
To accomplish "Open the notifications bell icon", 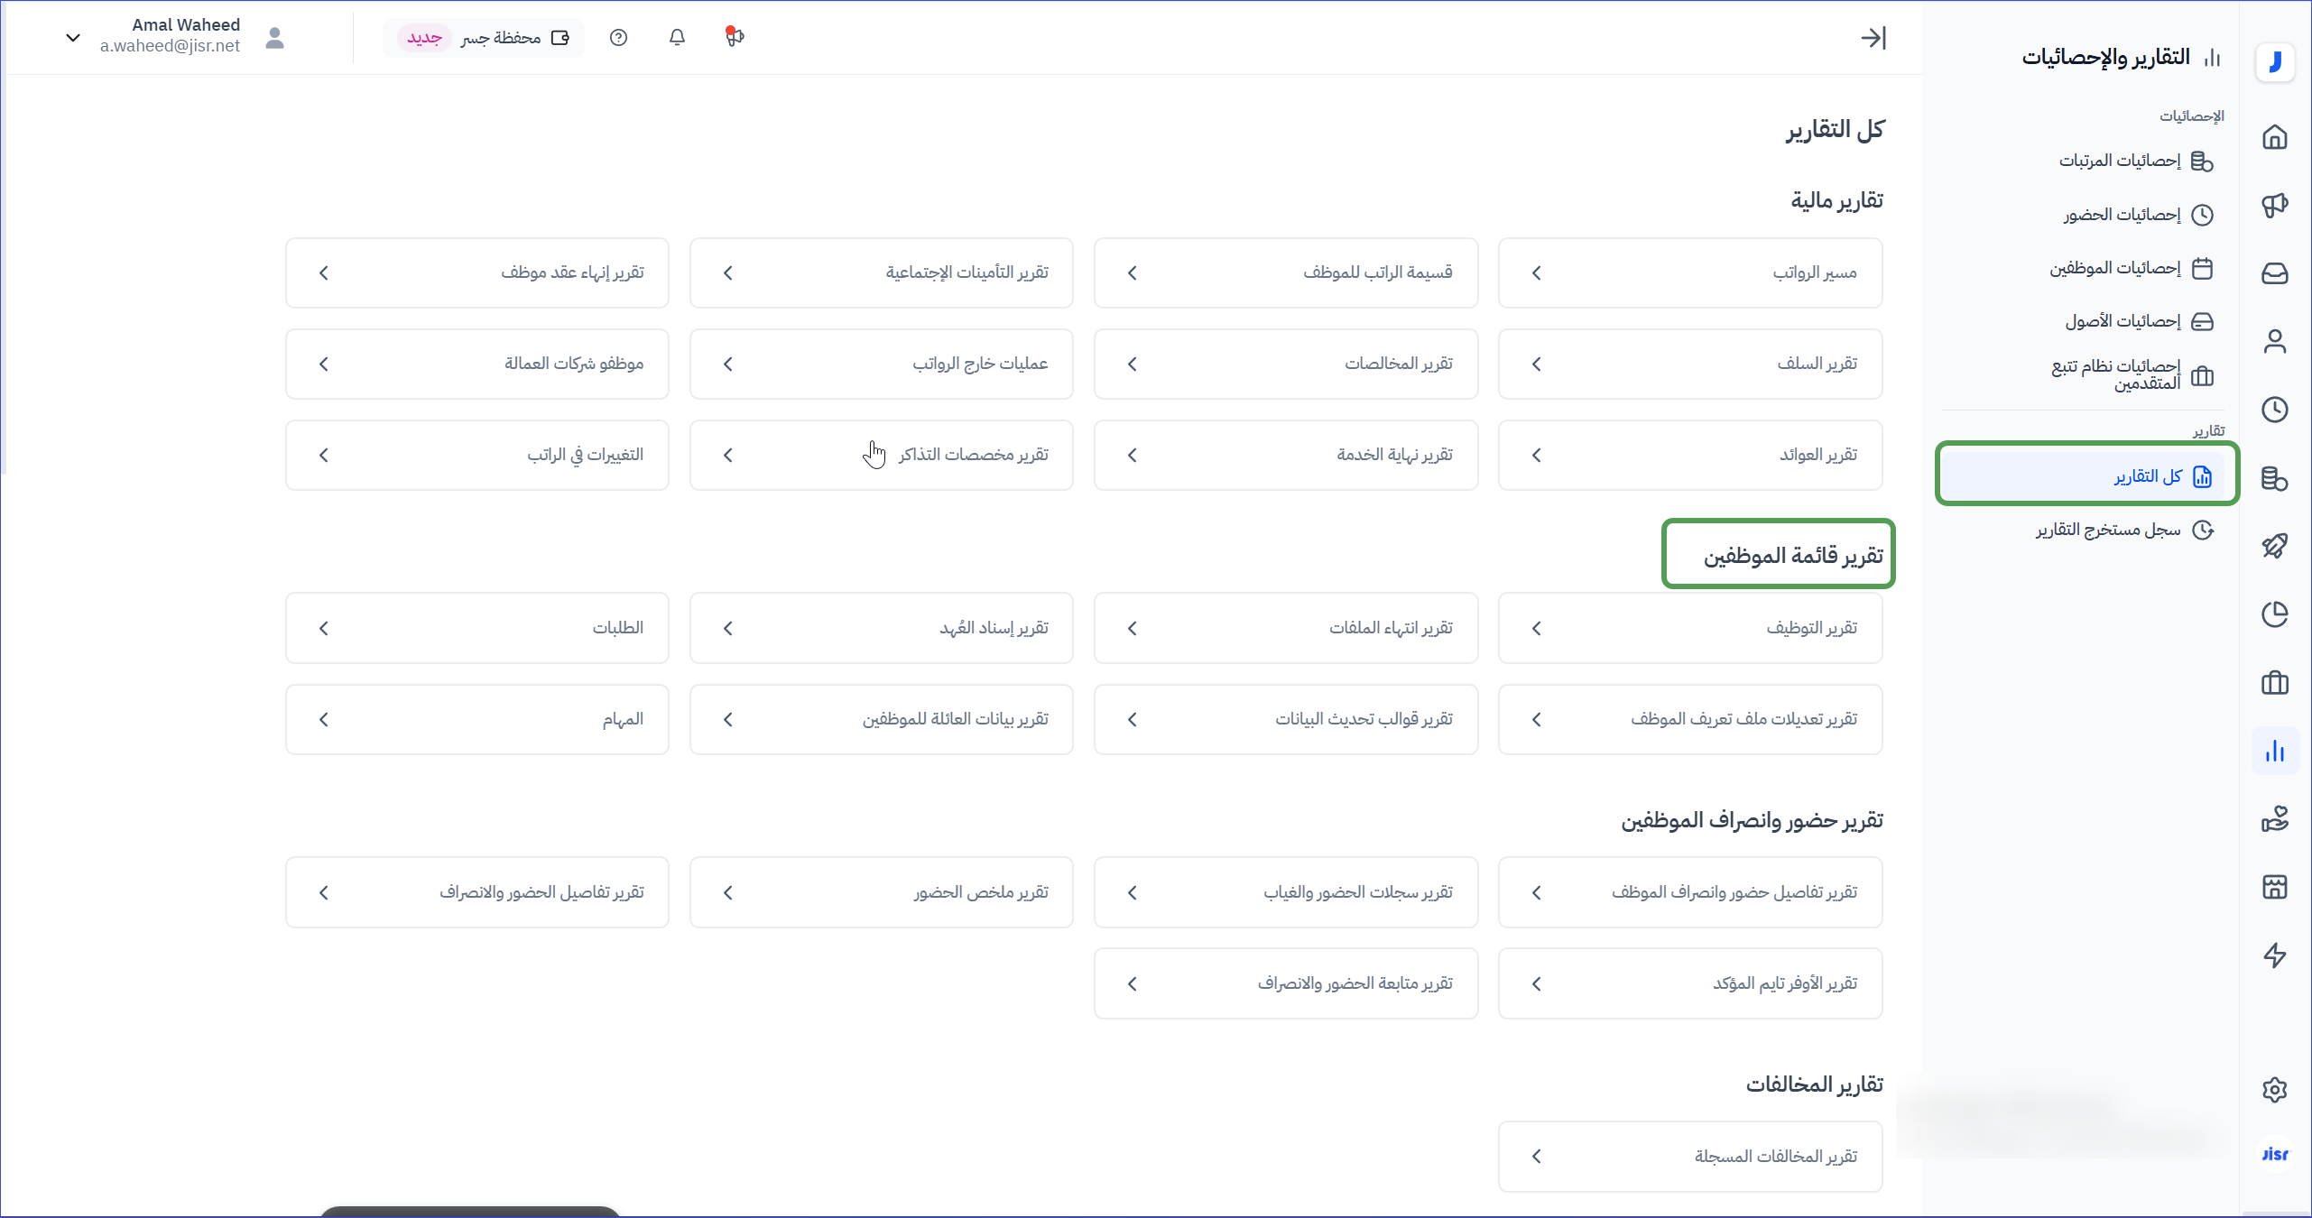I will pyautogui.click(x=677, y=37).
